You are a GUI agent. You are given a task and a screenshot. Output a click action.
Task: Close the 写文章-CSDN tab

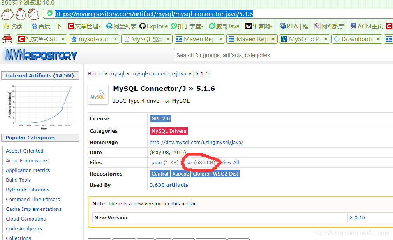click(x=63, y=39)
